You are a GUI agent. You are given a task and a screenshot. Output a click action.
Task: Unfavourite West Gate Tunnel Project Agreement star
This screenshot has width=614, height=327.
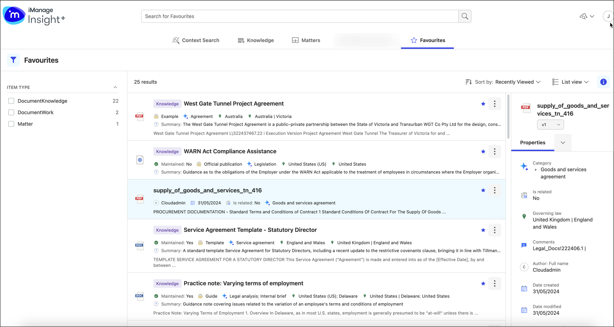click(x=483, y=104)
